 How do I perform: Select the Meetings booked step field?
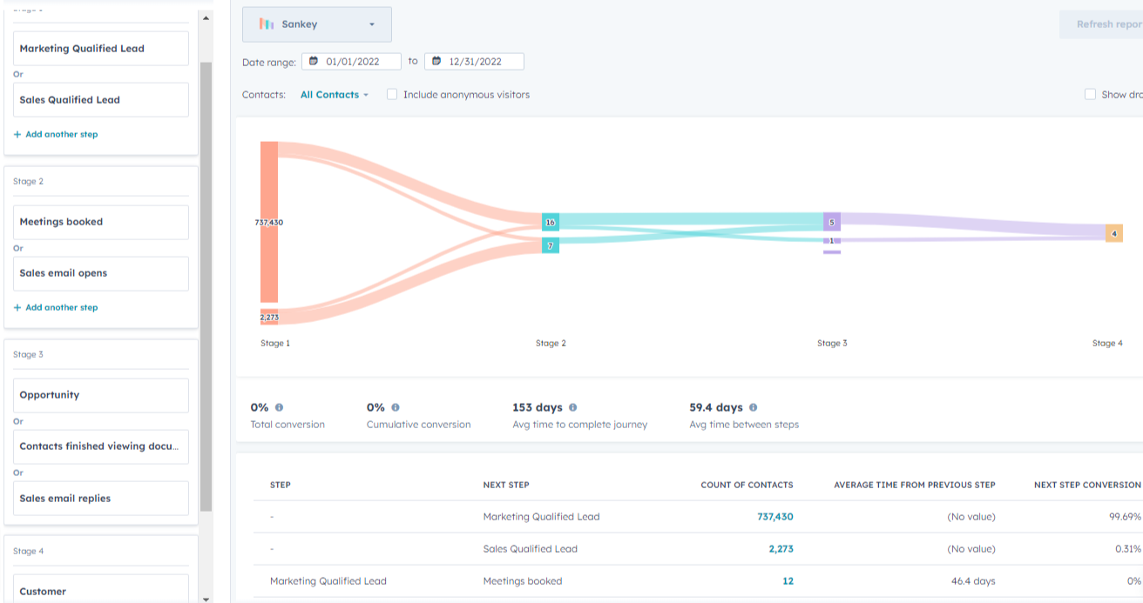[100, 222]
